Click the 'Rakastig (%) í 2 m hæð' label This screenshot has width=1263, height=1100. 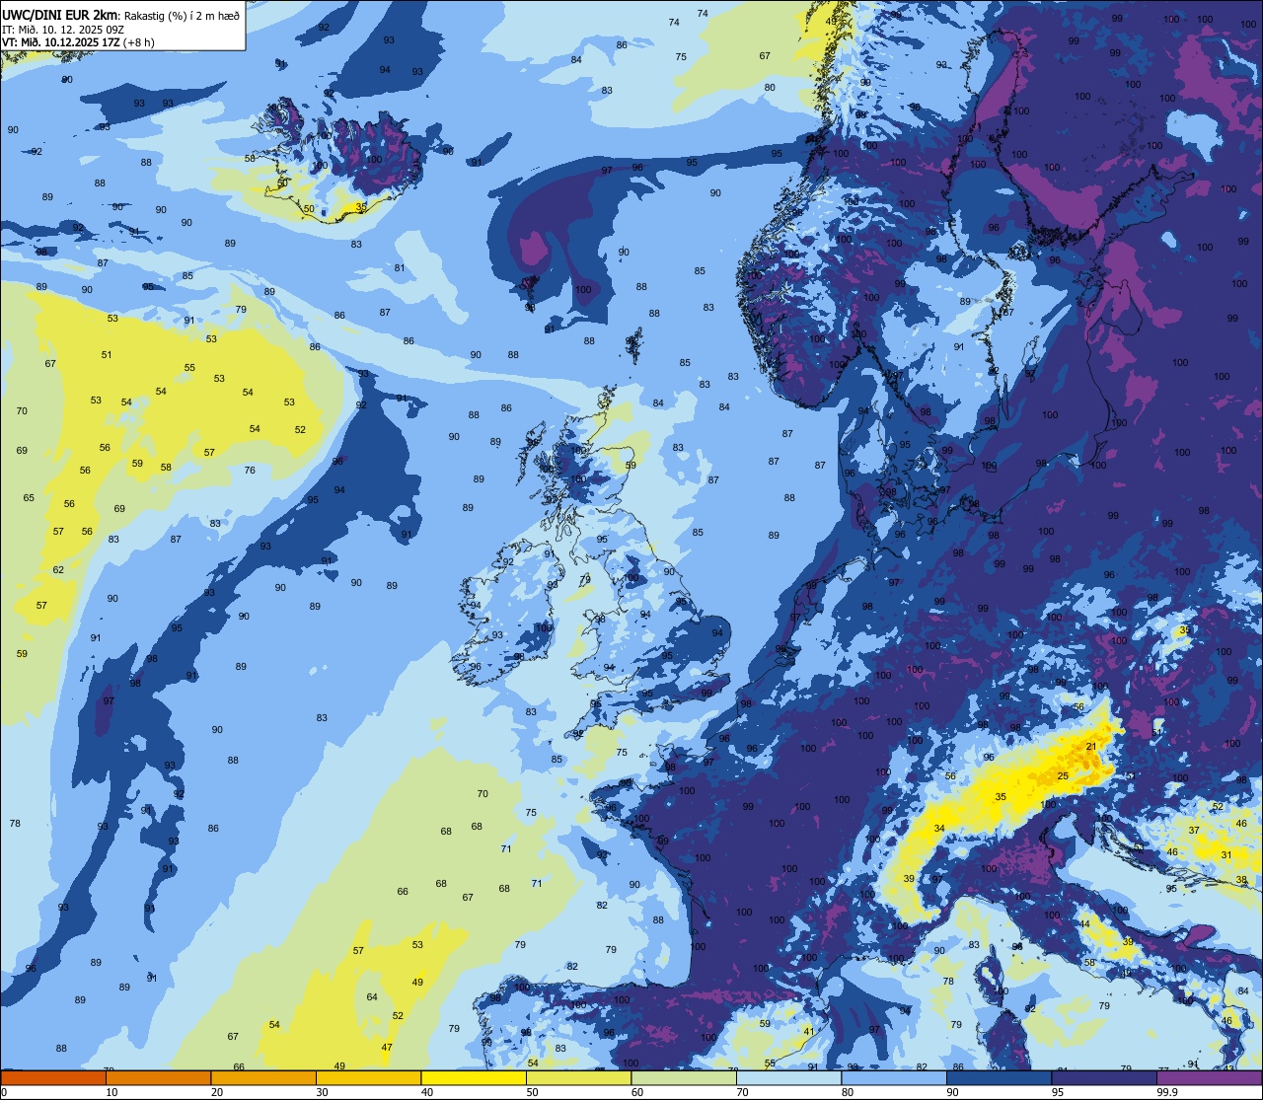pyautogui.click(x=182, y=16)
